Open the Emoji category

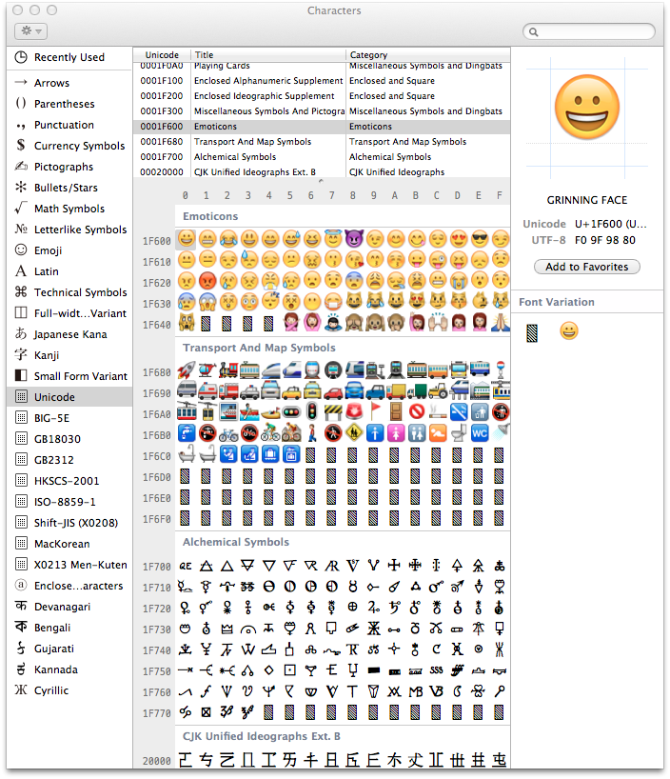[69, 250]
